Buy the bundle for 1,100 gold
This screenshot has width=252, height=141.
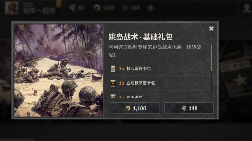(135, 108)
